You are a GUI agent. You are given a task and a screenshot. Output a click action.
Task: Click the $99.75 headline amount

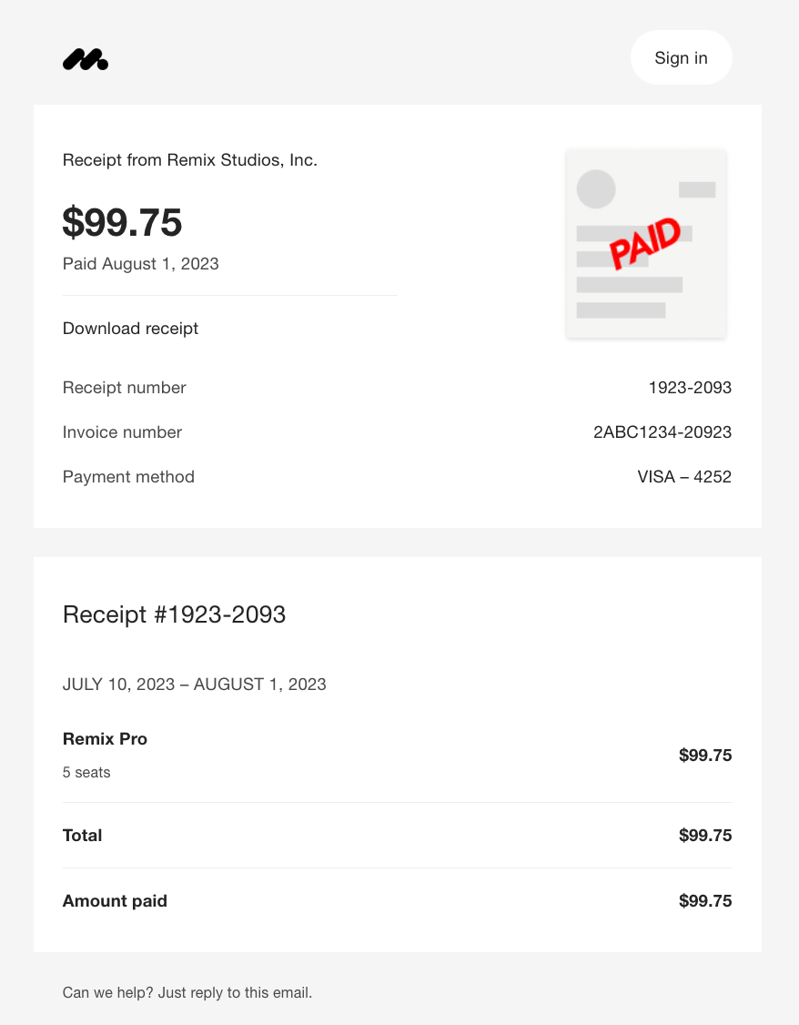(122, 222)
